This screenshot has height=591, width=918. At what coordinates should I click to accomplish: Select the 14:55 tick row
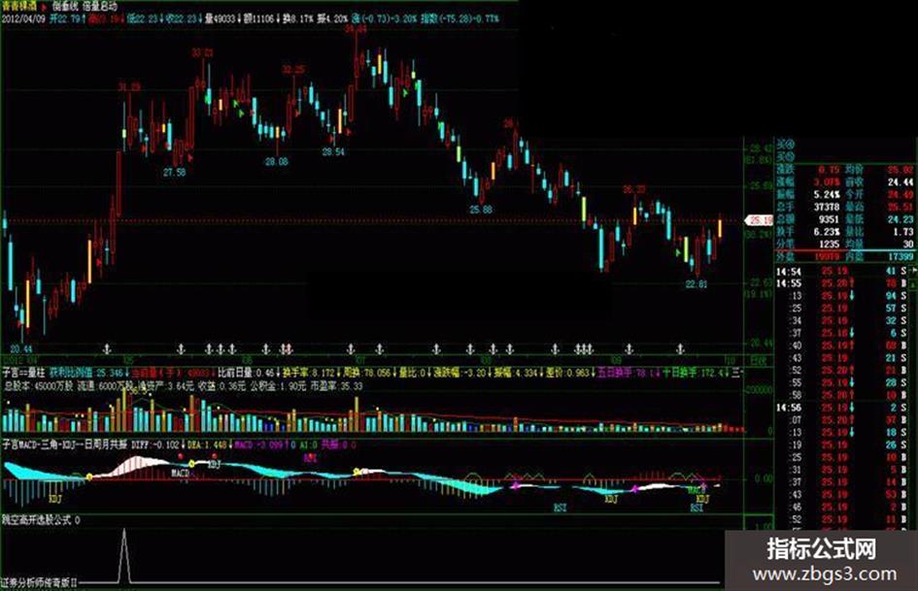pos(841,283)
